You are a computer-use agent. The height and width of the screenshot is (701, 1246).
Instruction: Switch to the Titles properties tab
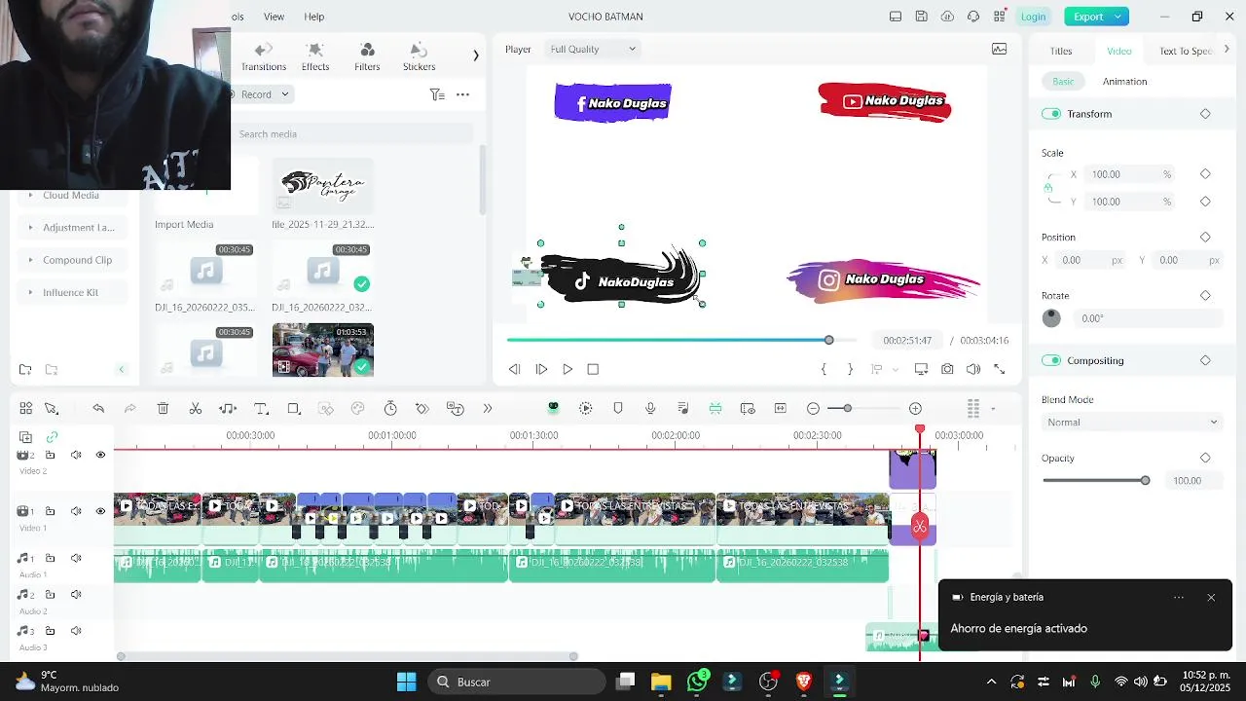point(1061,51)
